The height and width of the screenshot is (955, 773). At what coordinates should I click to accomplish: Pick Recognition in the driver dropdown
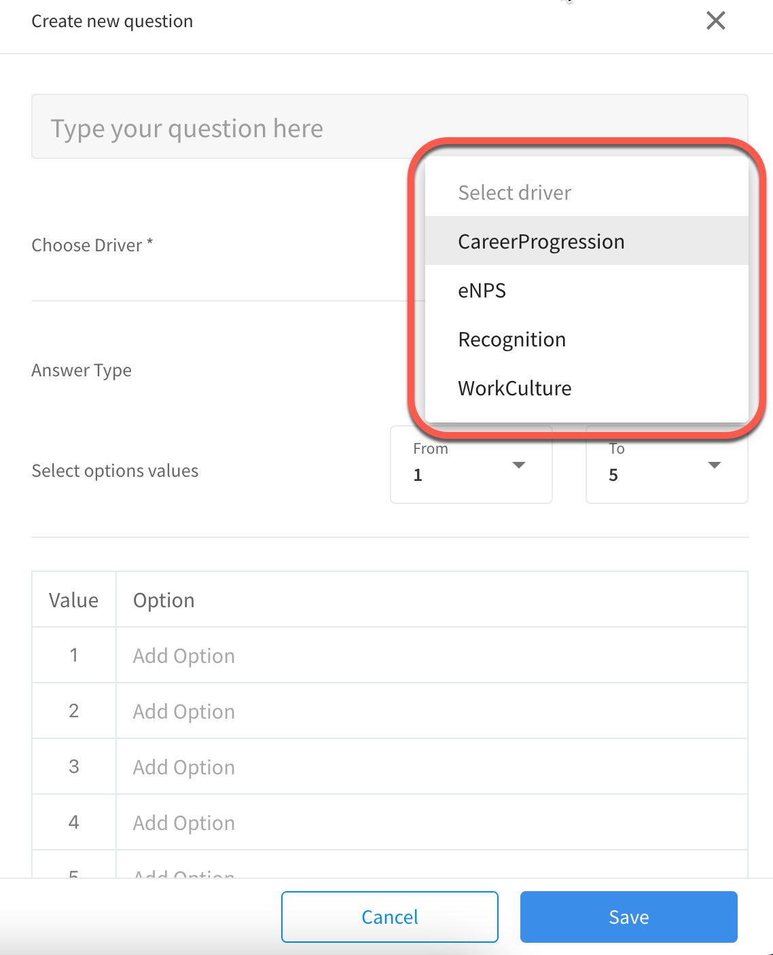(586, 339)
